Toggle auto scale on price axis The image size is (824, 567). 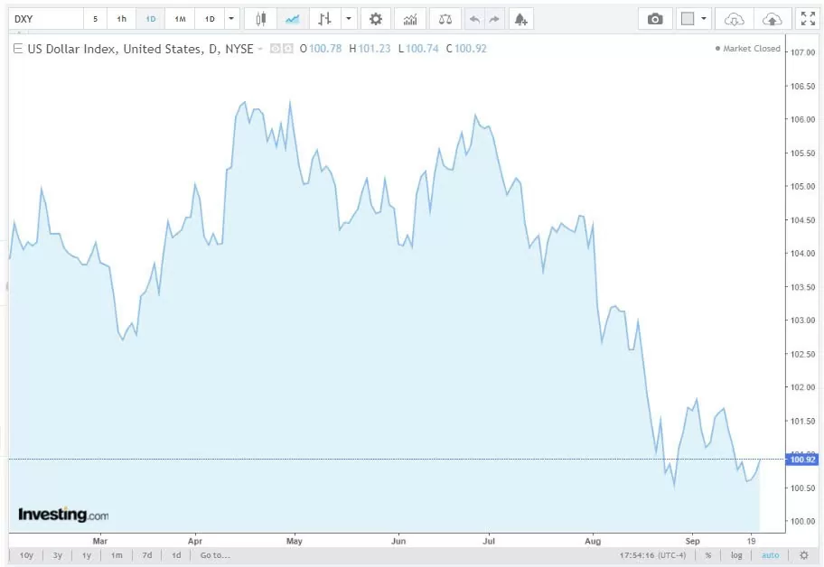tap(769, 555)
